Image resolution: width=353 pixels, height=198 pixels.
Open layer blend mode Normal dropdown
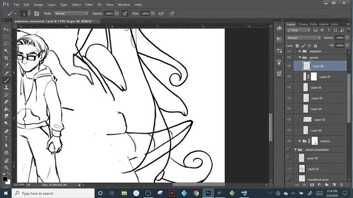[304, 38]
